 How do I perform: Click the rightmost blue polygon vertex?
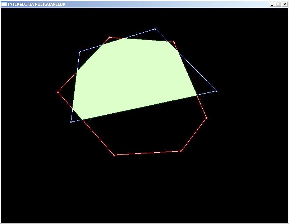216,91
